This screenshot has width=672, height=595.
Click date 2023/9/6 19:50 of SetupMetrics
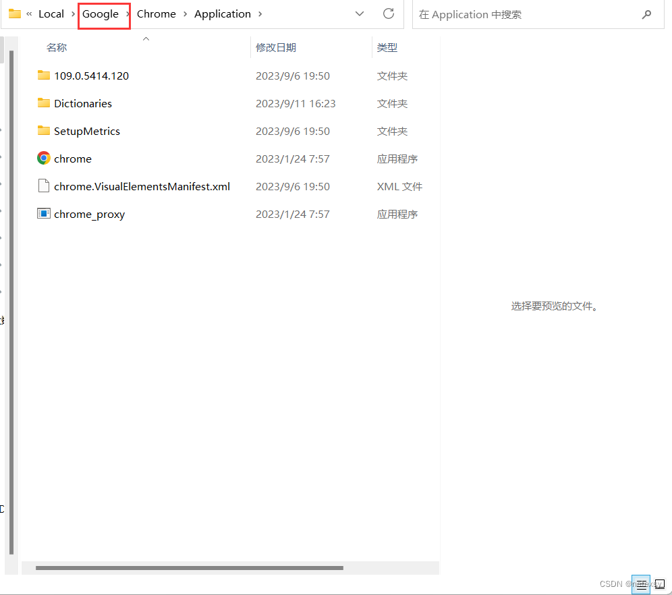293,132
